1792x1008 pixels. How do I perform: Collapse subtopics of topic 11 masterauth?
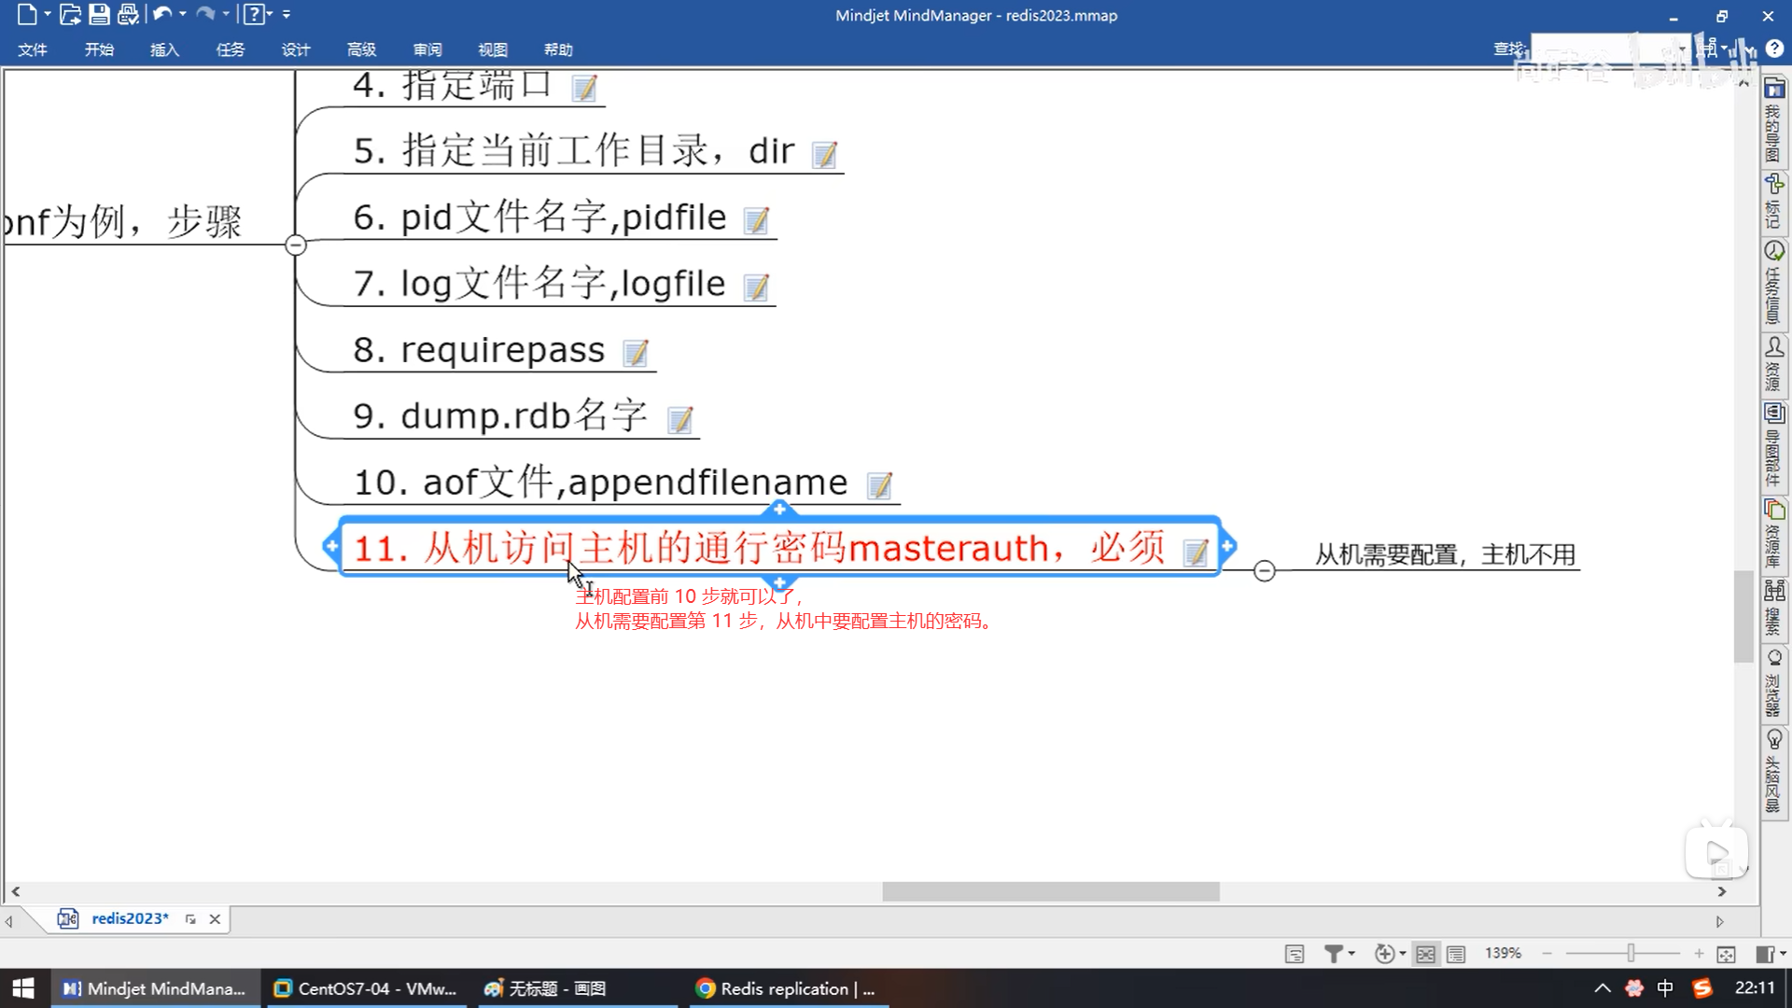tap(1264, 570)
